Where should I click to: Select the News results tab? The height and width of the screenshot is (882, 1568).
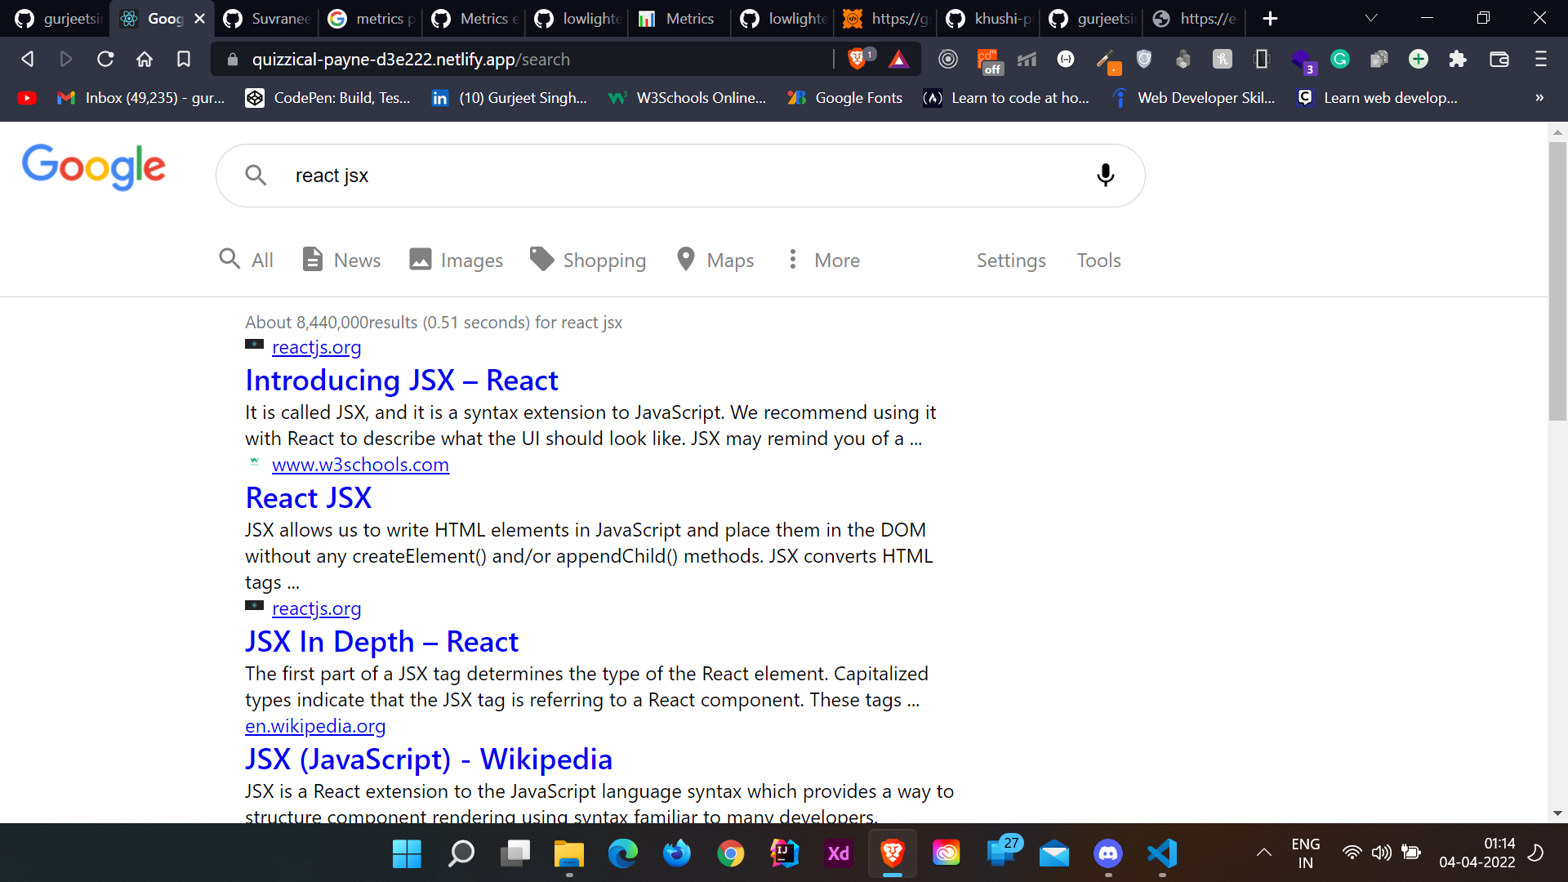click(x=355, y=260)
